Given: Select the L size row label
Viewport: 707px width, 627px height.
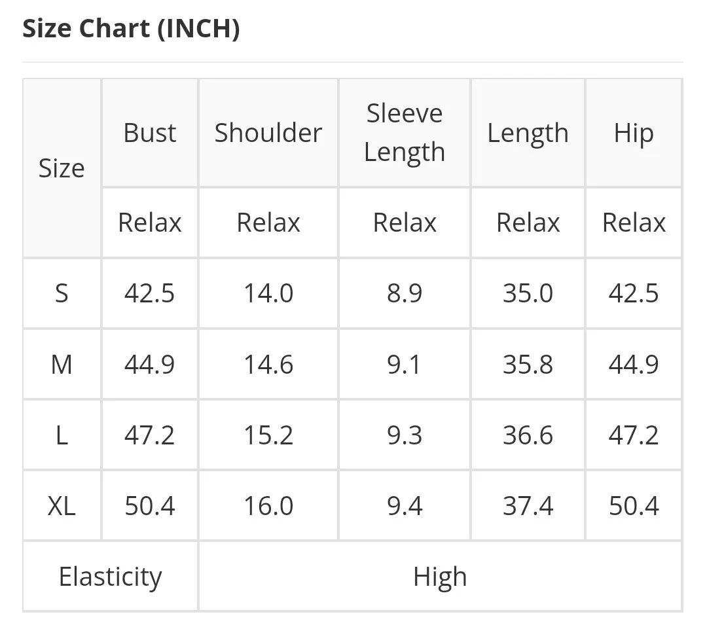Looking at the screenshot, I should [x=62, y=435].
